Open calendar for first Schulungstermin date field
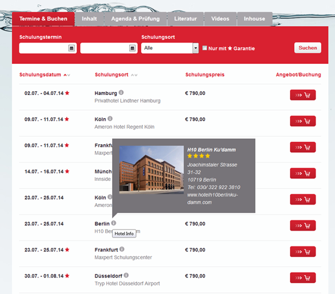The image size is (335, 294). coord(72,48)
